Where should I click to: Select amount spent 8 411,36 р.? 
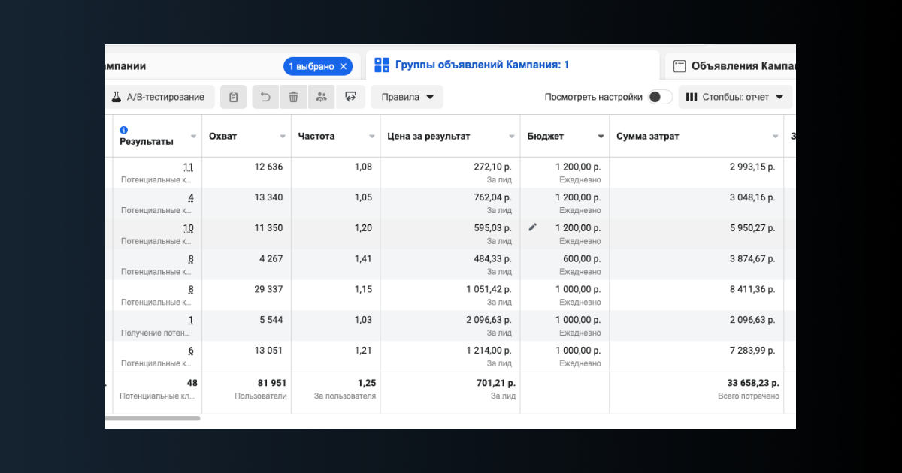click(752, 289)
